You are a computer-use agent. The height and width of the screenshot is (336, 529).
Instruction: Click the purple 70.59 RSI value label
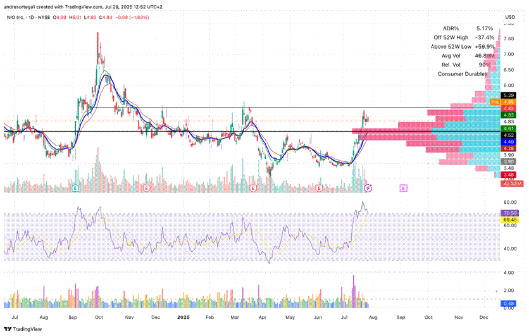(x=510, y=213)
